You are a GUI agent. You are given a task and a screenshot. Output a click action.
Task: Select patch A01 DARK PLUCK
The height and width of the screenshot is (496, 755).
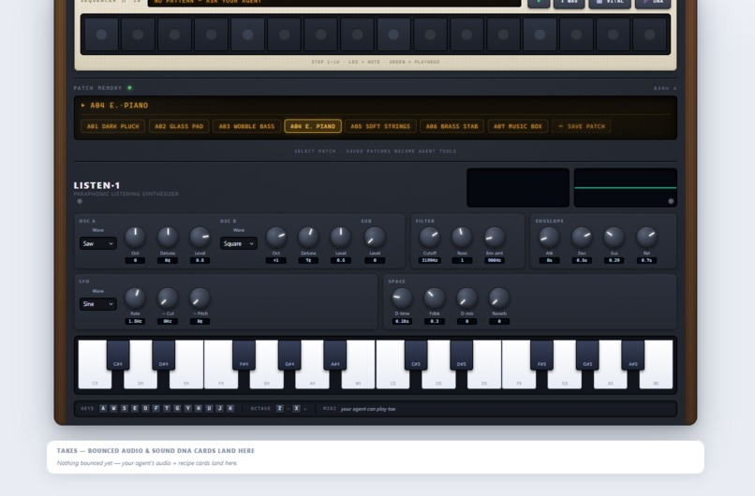pyautogui.click(x=113, y=126)
